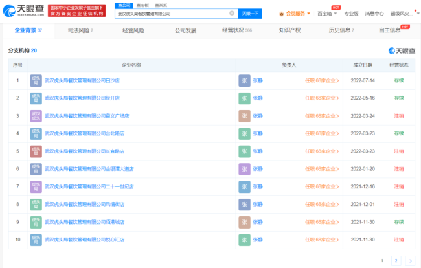421x268 pixels.
Task: Expand the user account menu 超级风火
Action: click(x=405, y=14)
